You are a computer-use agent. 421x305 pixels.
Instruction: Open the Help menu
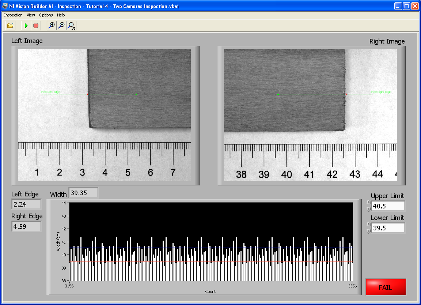[x=61, y=15]
